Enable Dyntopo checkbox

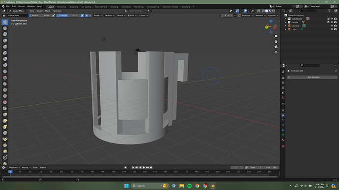[x=239, y=16]
